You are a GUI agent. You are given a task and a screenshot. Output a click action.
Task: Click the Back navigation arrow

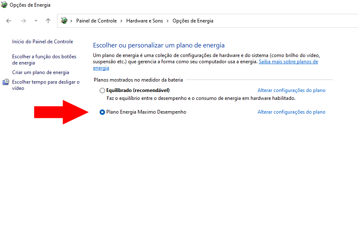coord(9,21)
